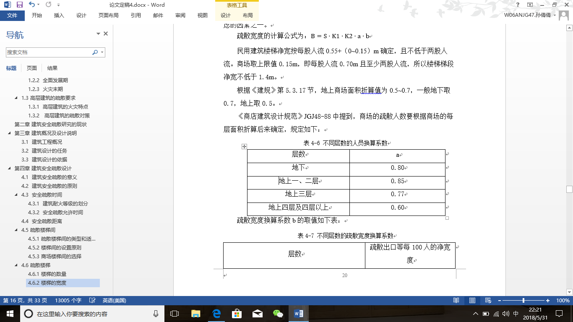
Task: Switch to the 审阅 ribbon tab
Action: coord(180,16)
